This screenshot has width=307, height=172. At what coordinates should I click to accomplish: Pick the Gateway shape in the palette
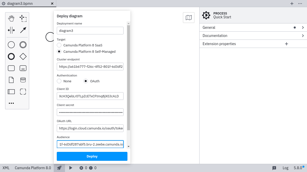pyautogui.click(x=23, y=56)
